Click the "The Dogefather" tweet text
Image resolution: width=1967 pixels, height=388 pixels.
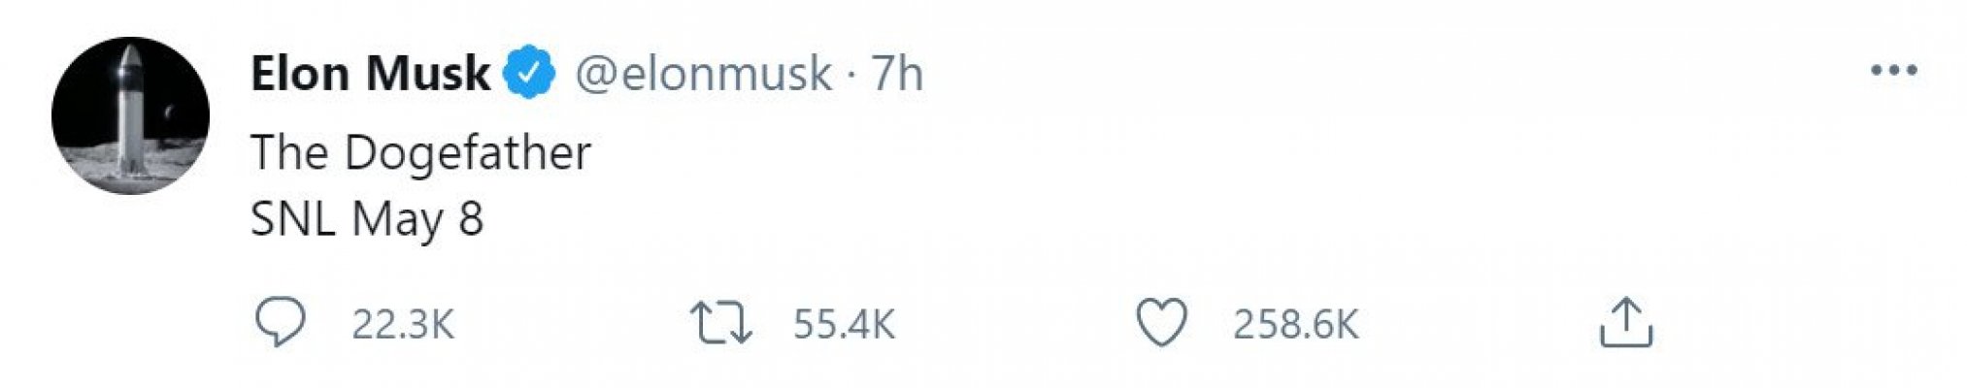(x=420, y=152)
